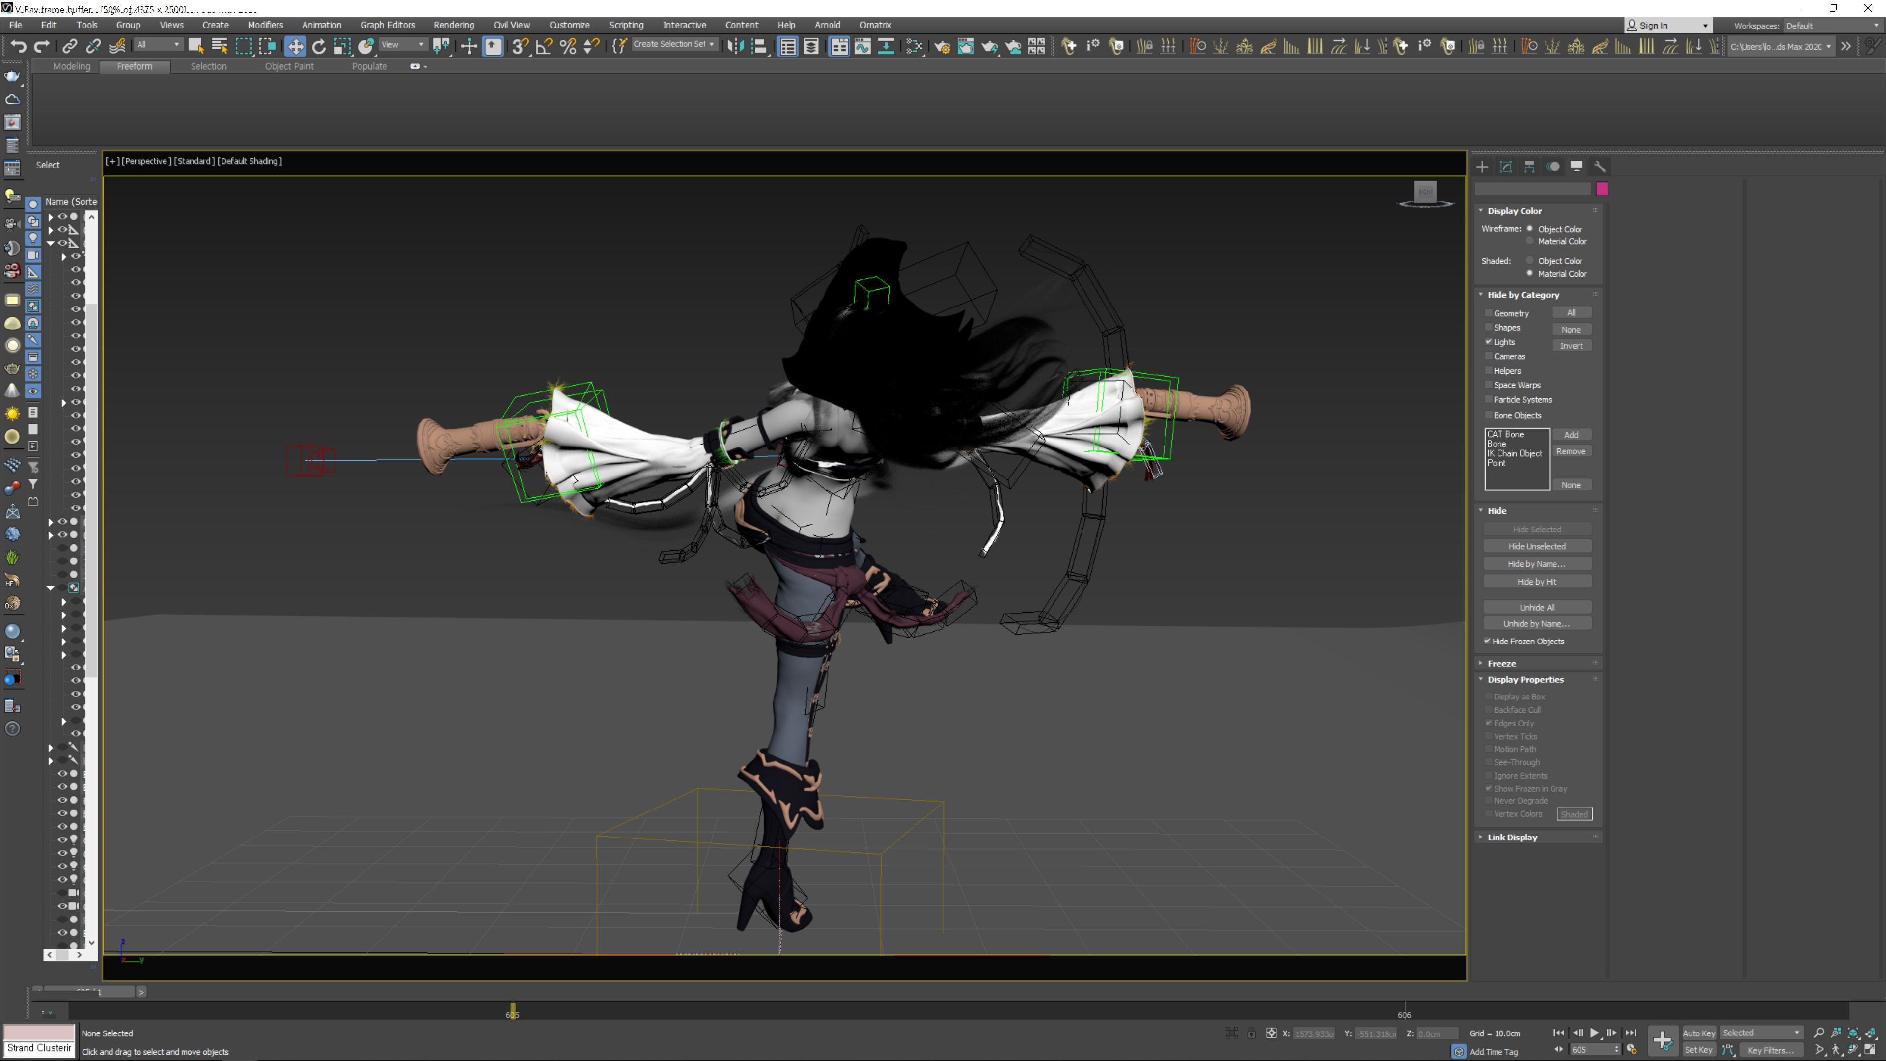Activate the Rotate tool
Image resolution: width=1886 pixels, height=1061 pixels.
coord(318,46)
